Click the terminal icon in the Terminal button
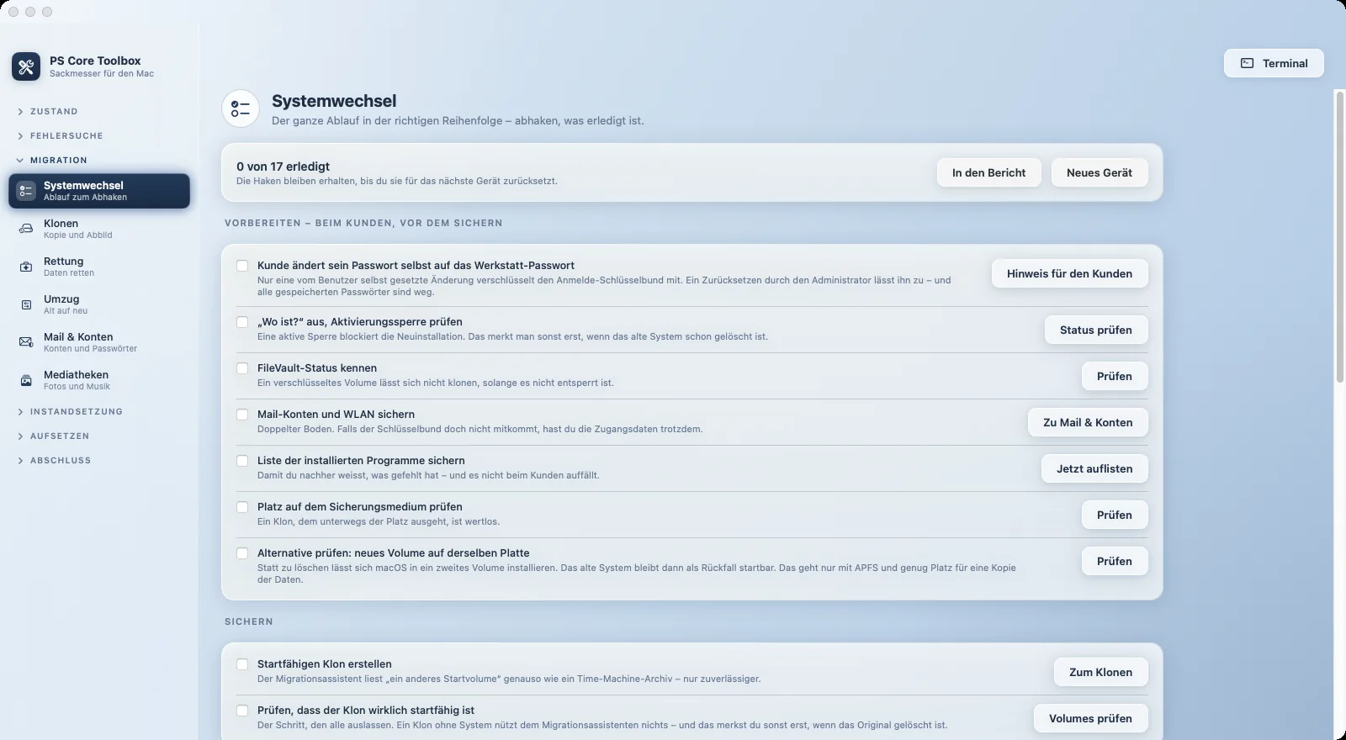The image size is (1346, 740). point(1247,63)
